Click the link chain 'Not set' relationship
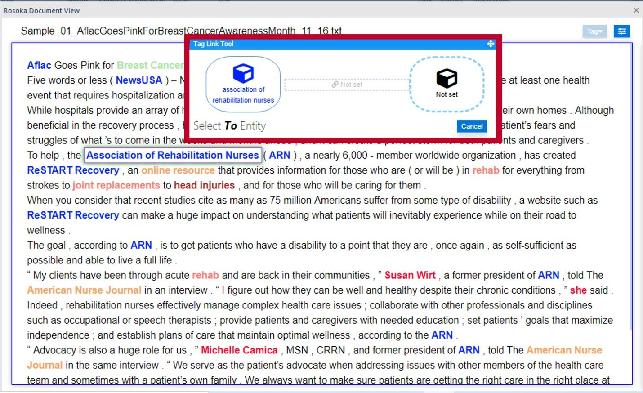Viewport: 643px width, 393px height. point(347,85)
